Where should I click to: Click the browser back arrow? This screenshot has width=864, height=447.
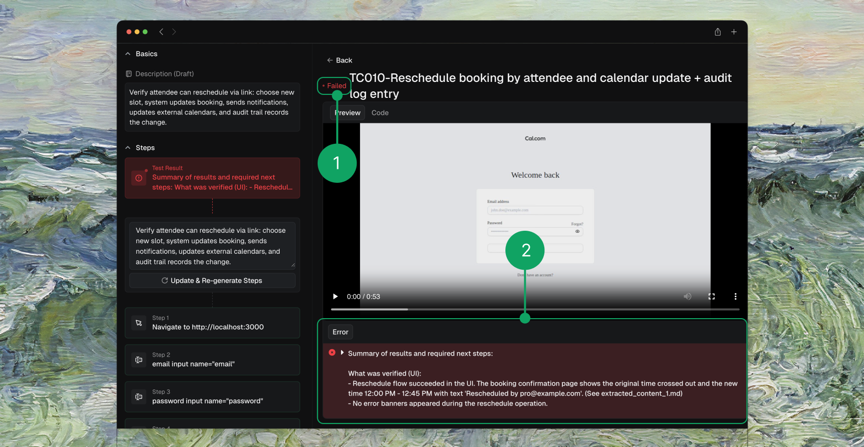click(161, 32)
